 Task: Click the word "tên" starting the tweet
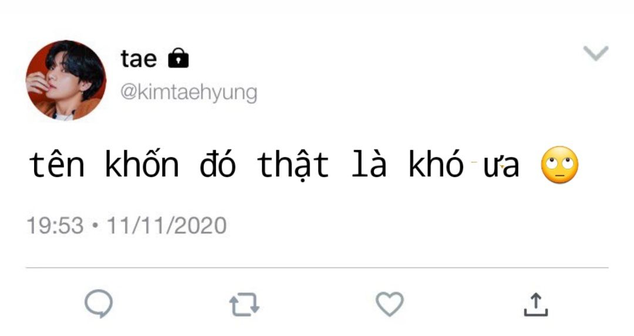56,164
